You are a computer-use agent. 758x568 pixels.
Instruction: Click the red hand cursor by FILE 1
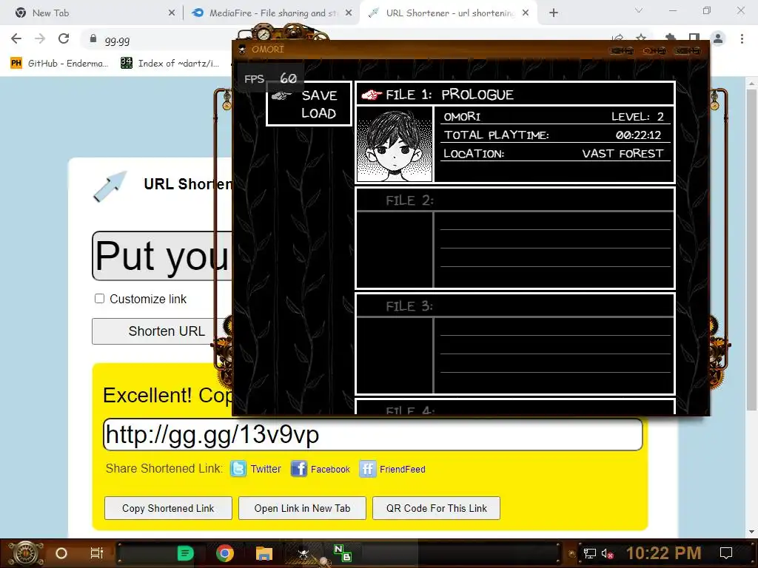click(372, 95)
